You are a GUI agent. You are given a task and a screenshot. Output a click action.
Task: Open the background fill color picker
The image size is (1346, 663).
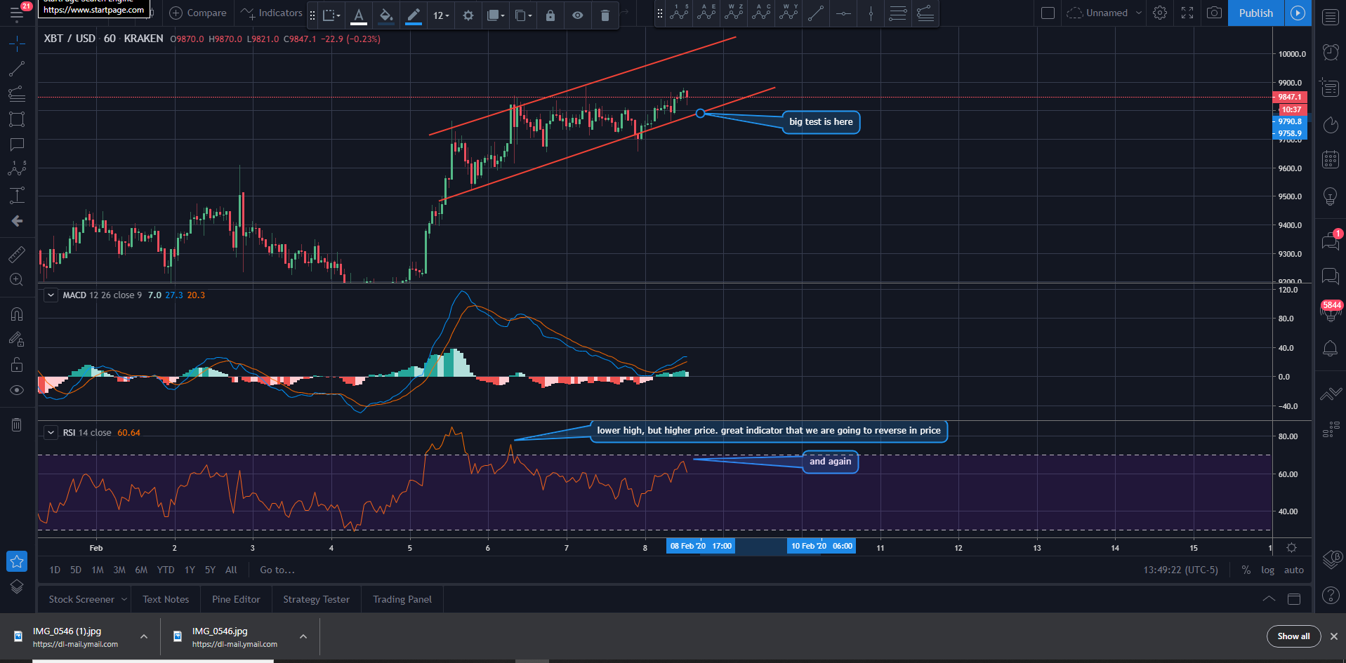point(385,15)
